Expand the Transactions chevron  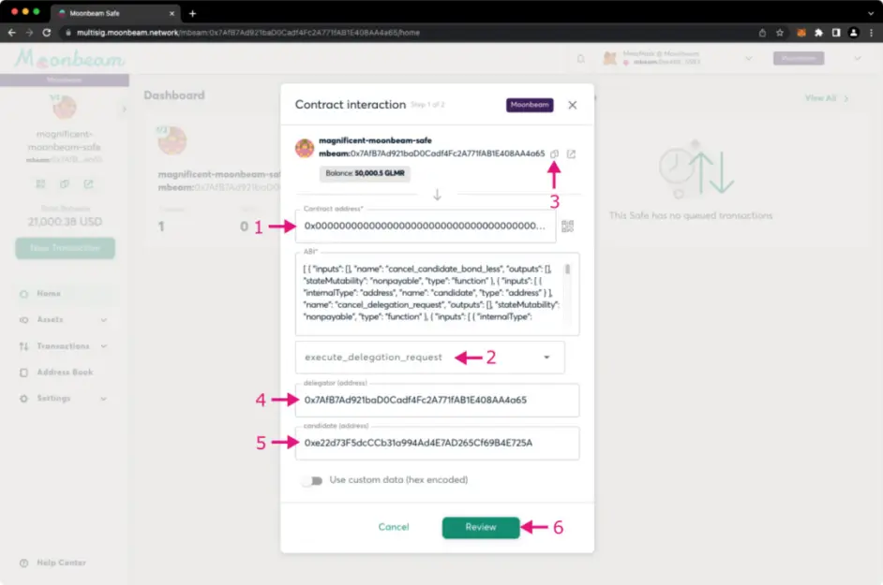pyautogui.click(x=104, y=346)
